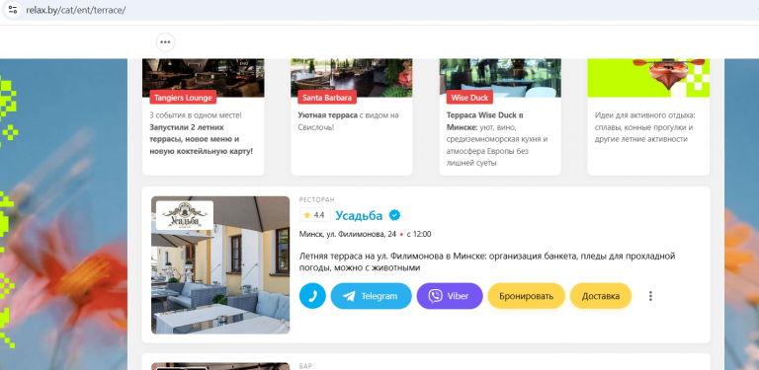Click text 'Идеи для активного отдыха'
The image size is (759, 370).
644,115
